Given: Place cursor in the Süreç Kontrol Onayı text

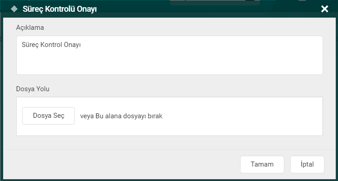Looking at the screenshot, I should coord(51,45).
